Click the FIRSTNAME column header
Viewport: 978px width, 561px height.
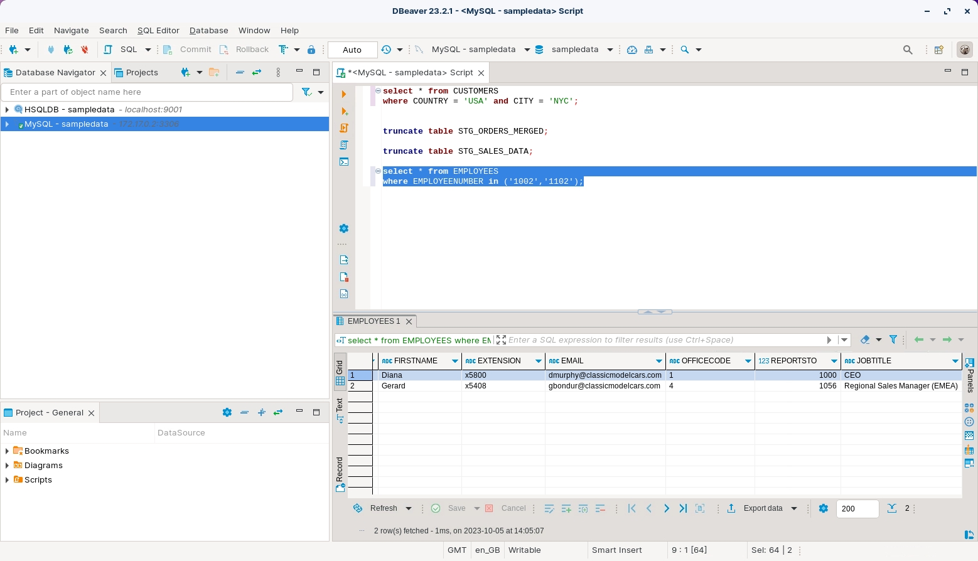point(415,361)
